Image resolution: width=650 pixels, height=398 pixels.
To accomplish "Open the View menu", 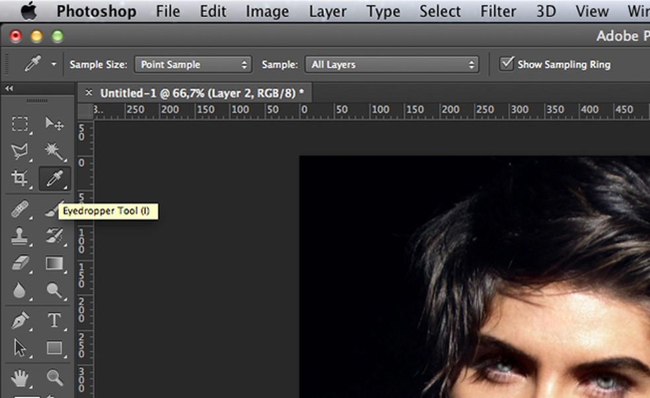I will [x=592, y=11].
